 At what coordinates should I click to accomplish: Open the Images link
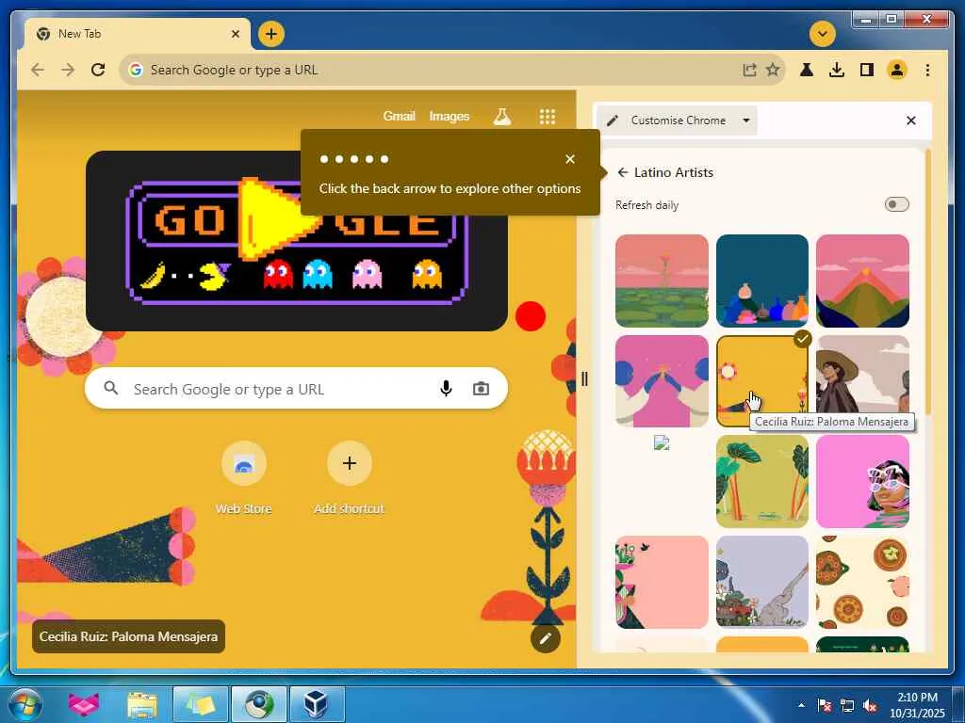click(450, 116)
